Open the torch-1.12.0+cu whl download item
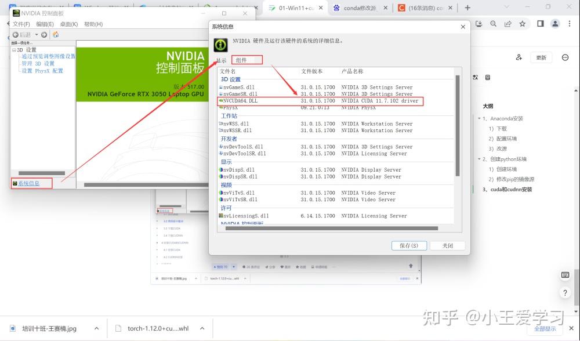The image size is (580, 341). pyautogui.click(x=157, y=328)
